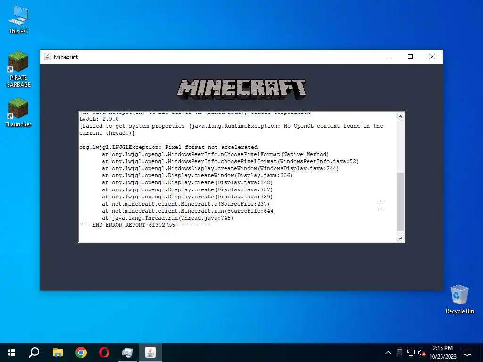Open the clock showing 2:15 PM
The height and width of the screenshot is (362, 483).
tap(442, 353)
